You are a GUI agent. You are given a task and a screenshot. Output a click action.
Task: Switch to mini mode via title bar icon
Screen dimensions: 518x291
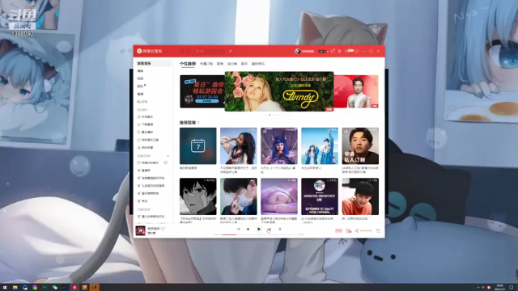(357, 51)
